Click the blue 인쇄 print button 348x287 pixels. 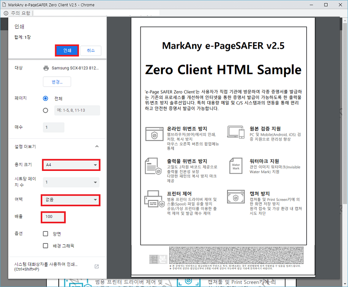(x=67, y=50)
